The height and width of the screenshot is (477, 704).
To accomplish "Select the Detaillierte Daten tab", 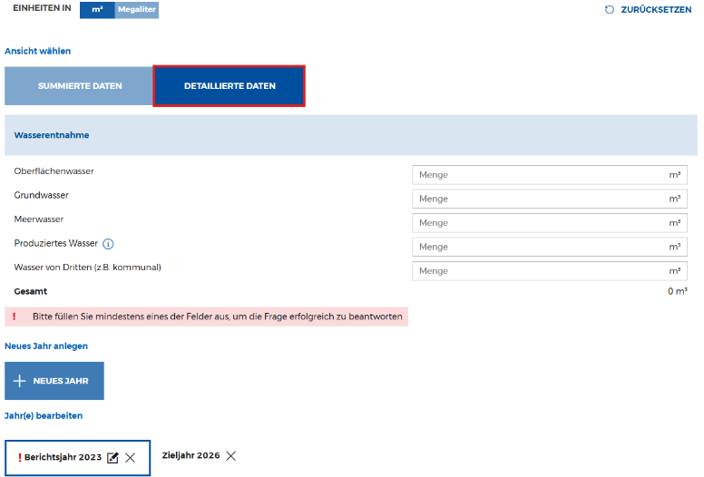I will (x=229, y=86).
